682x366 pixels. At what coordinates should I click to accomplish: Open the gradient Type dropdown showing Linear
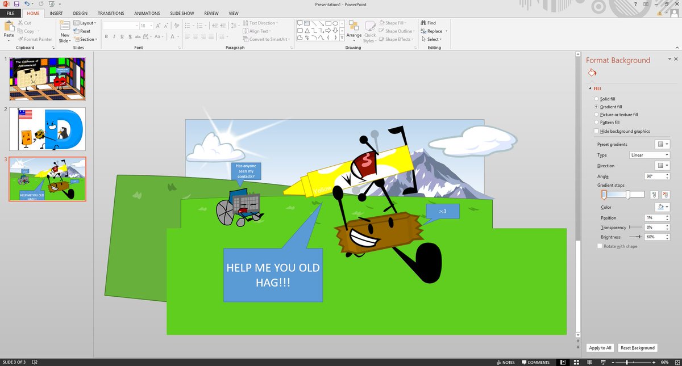coord(649,155)
